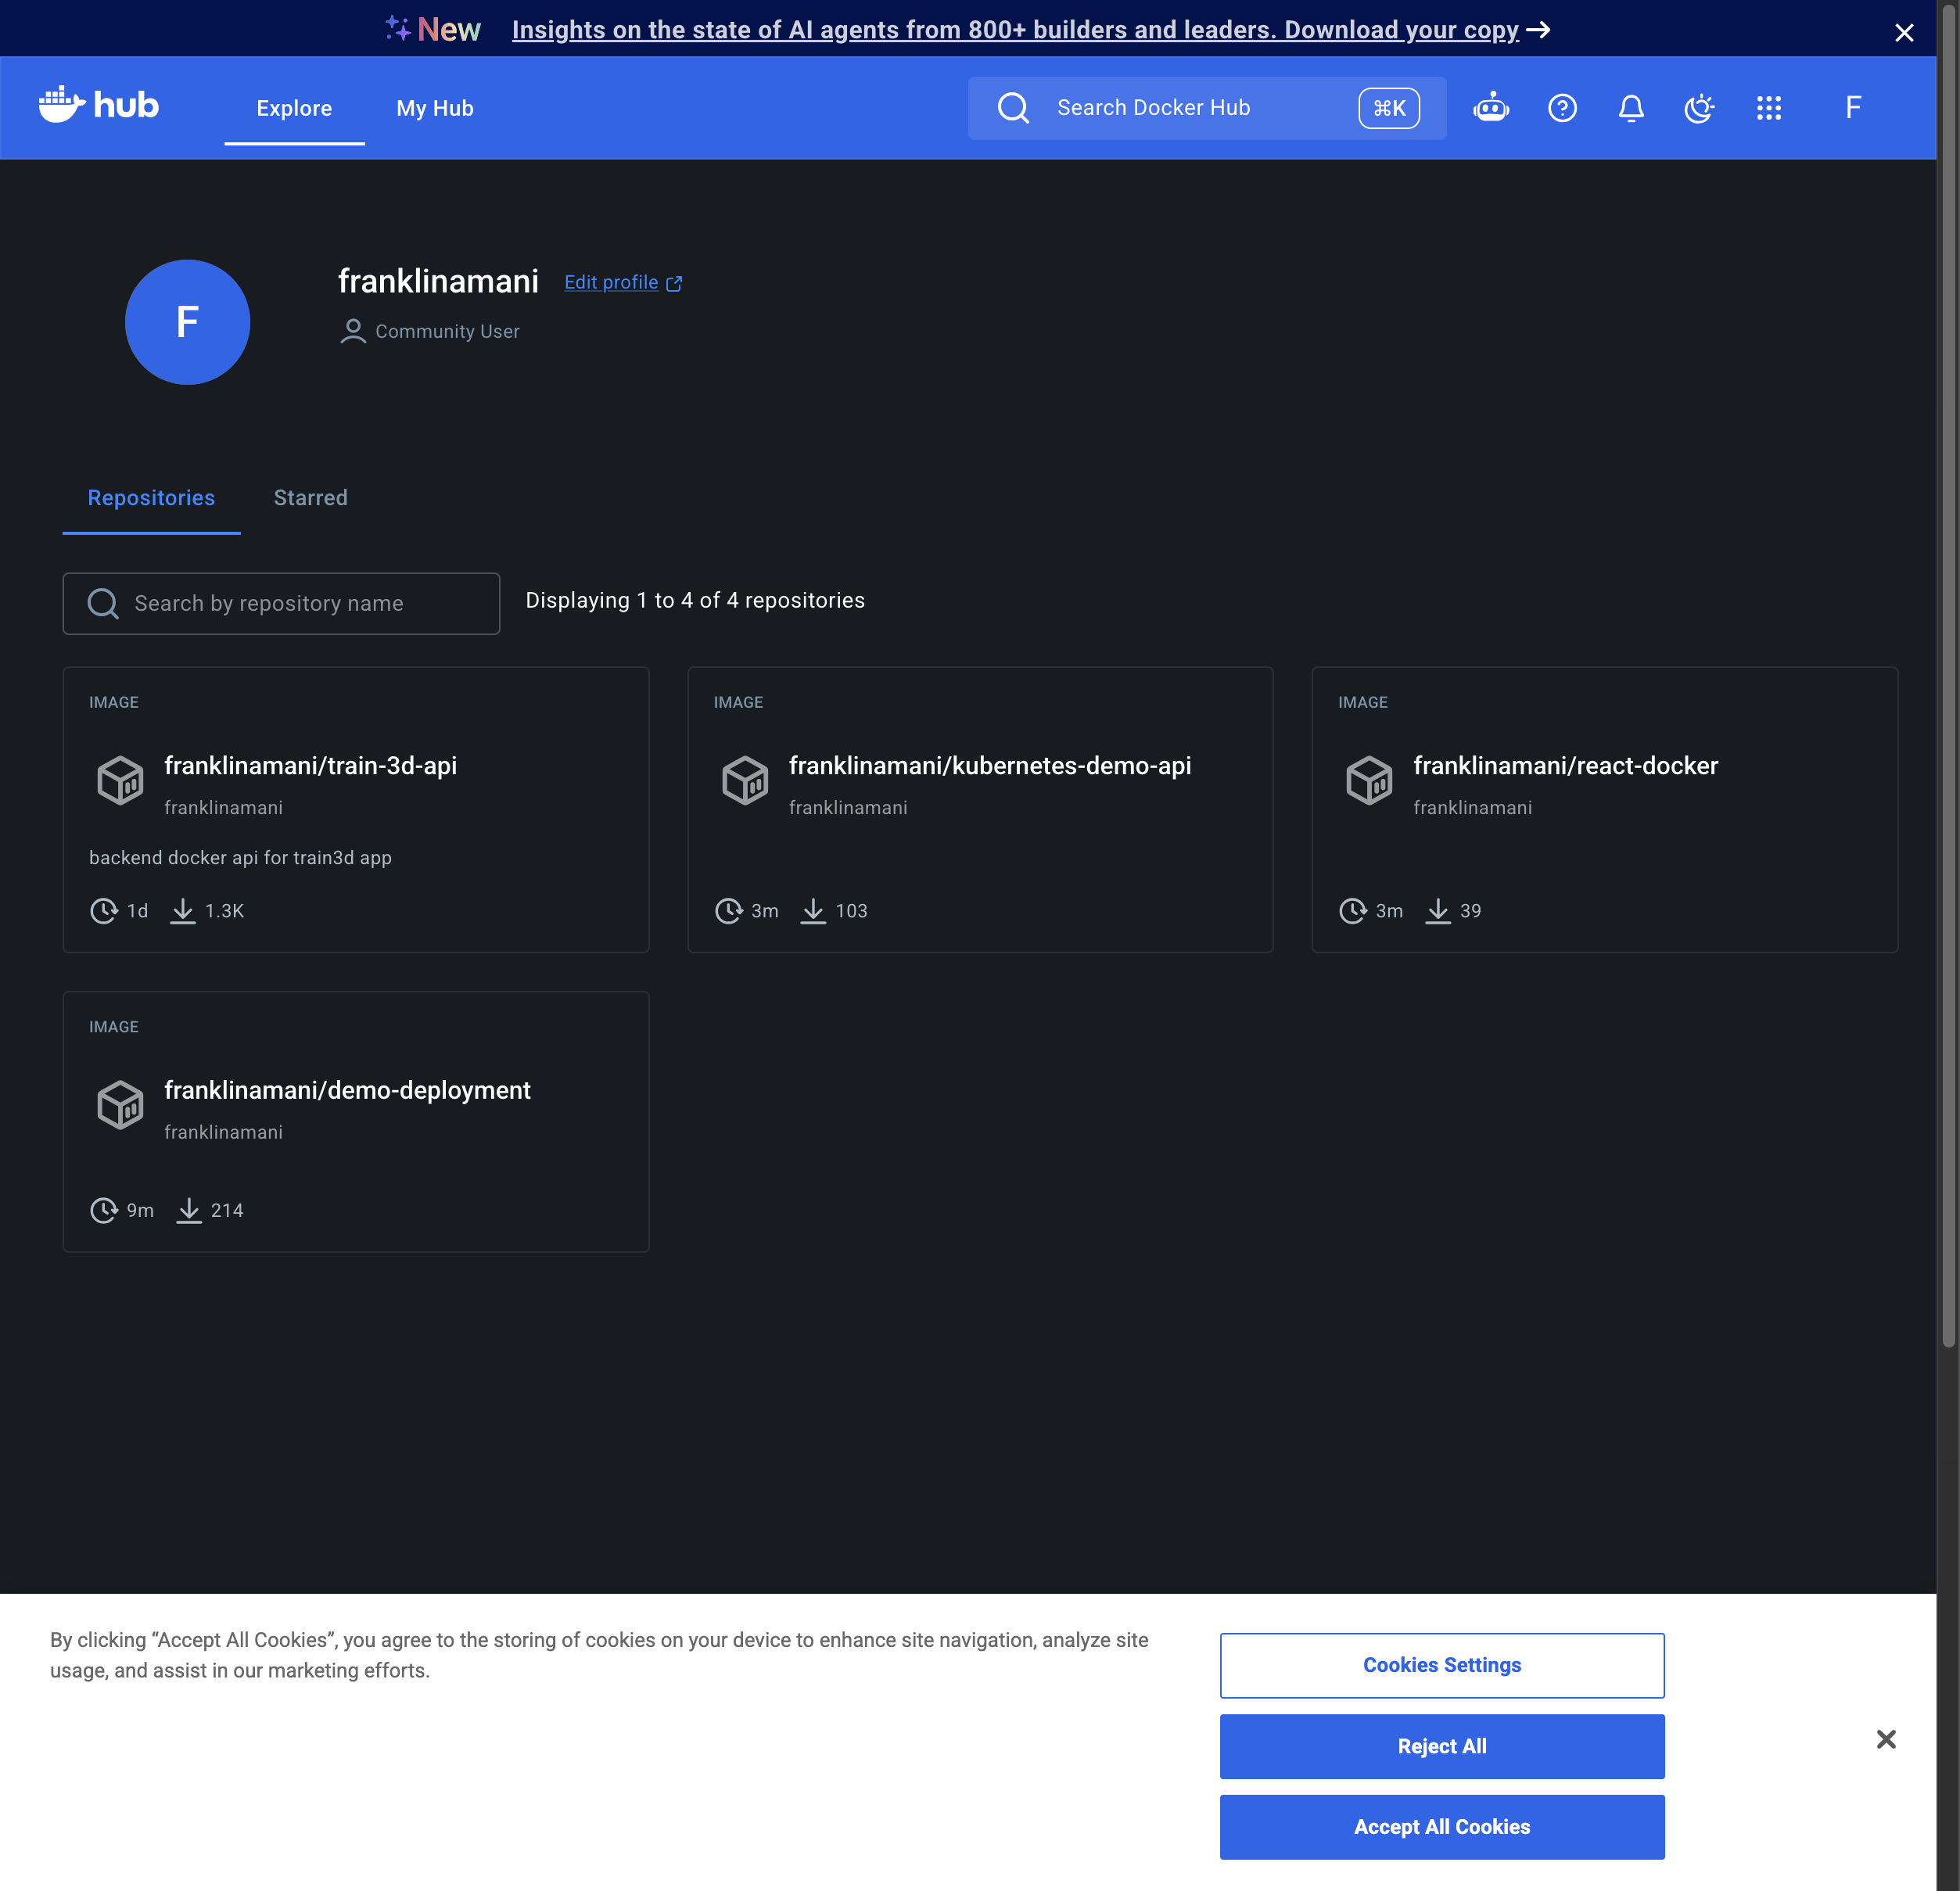Open the apps grid menu icon
1960x1891 pixels.
(x=1768, y=107)
